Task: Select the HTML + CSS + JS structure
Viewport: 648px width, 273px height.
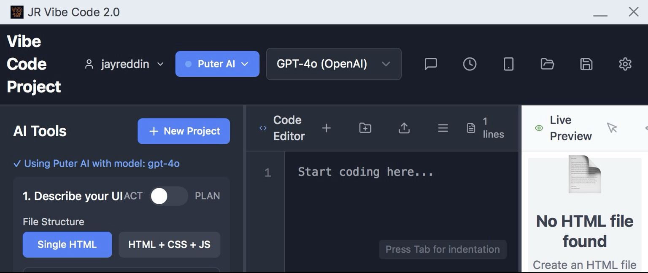Action: tap(169, 245)
